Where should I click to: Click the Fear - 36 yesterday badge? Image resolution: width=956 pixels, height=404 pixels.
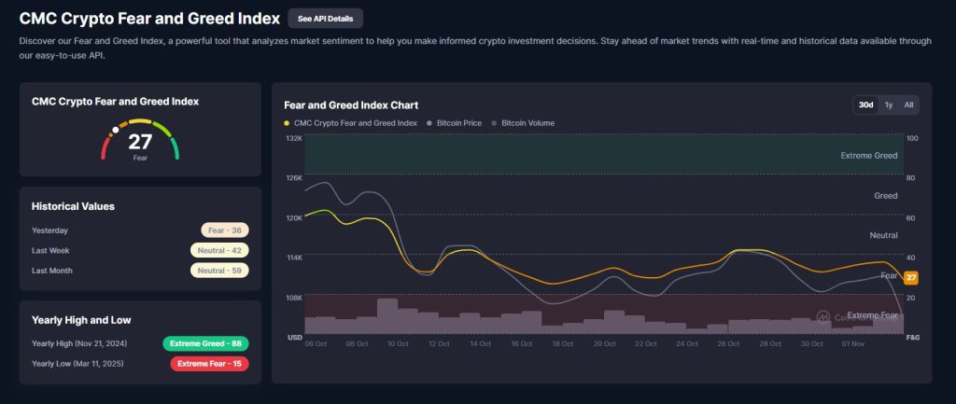(x=225, y=230)
